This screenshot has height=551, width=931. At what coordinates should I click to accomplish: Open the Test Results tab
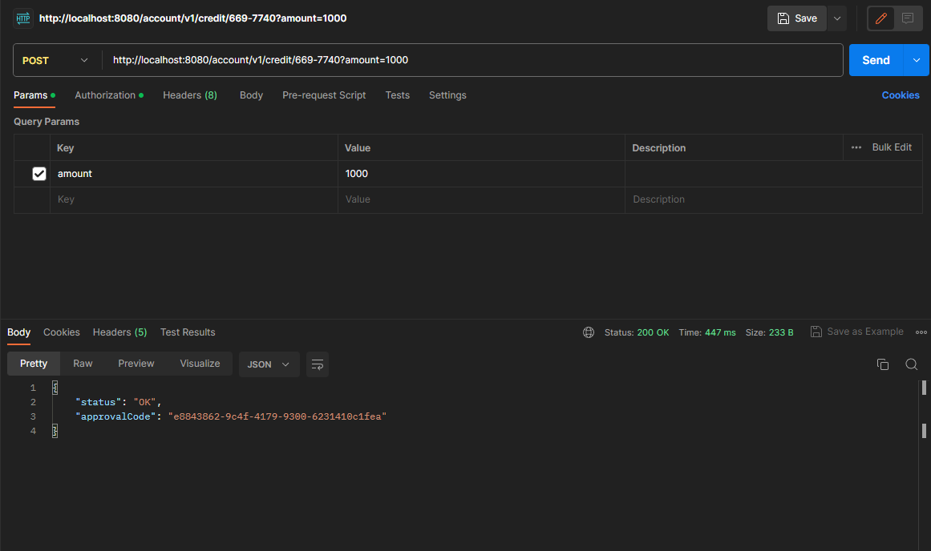(x=188, y=332)
